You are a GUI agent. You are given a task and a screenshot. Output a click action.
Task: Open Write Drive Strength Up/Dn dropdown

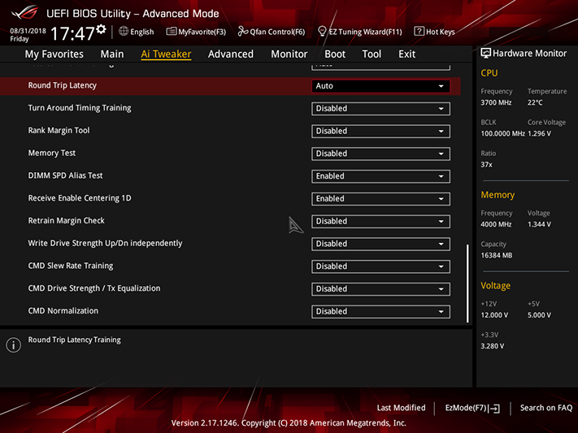coord(380,244)
